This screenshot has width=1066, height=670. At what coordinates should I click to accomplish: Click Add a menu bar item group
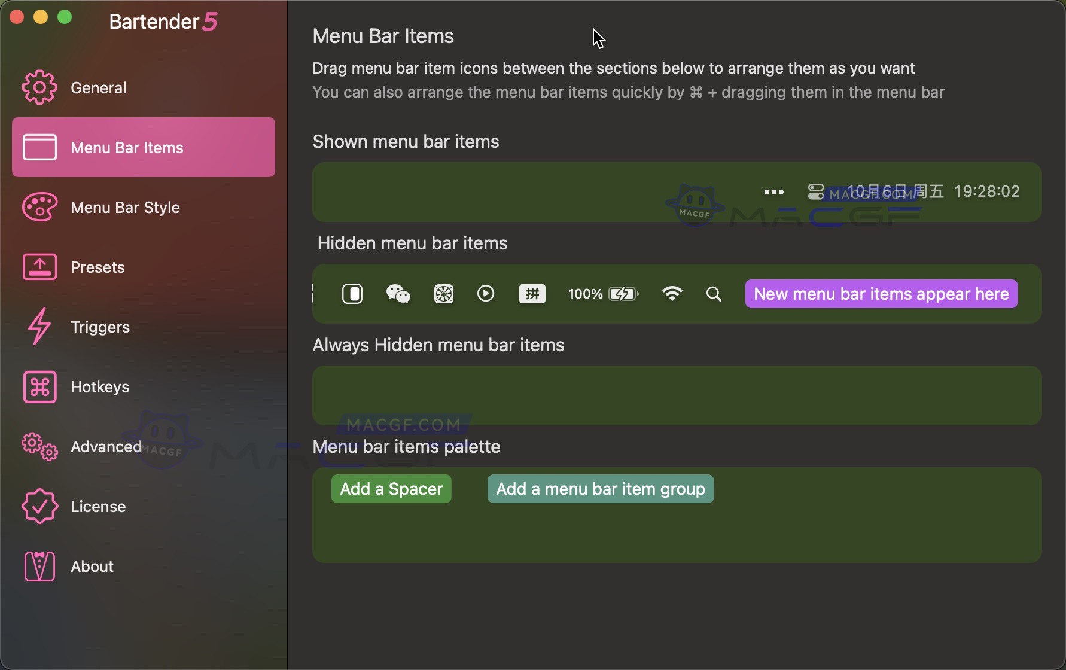(601, 489)
